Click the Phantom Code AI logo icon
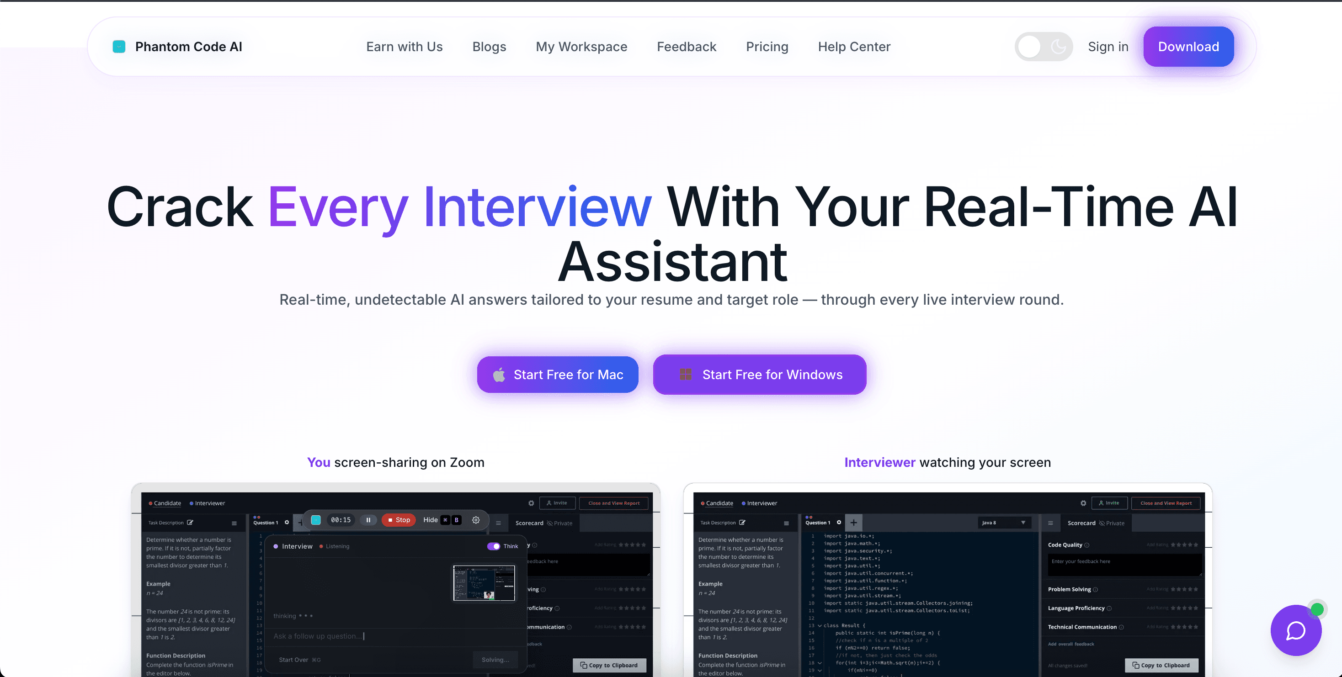The image size is (1342, 677). pyautogui.click(x=119, y=47)
